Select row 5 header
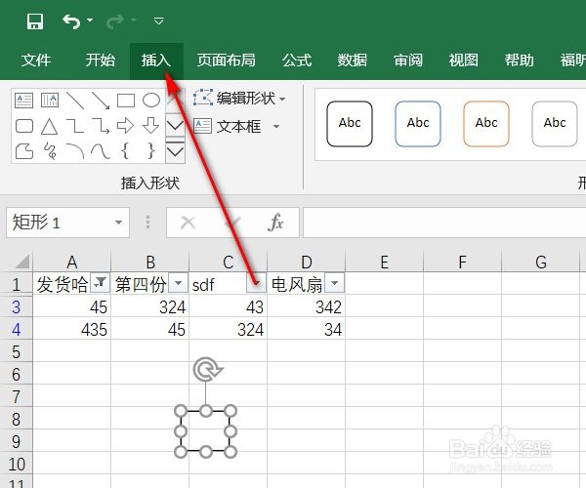This screenshot has height=488, width=586. [16, 352]
